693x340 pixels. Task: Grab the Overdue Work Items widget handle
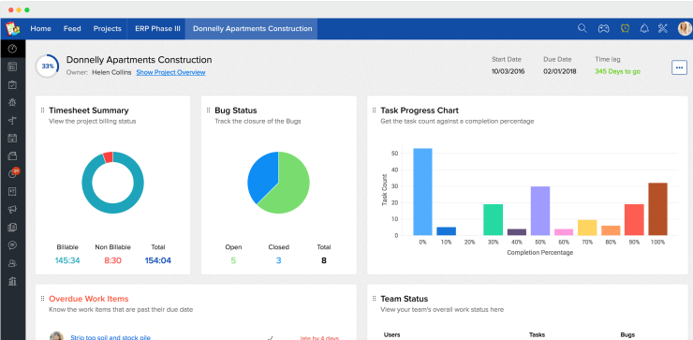42,299
